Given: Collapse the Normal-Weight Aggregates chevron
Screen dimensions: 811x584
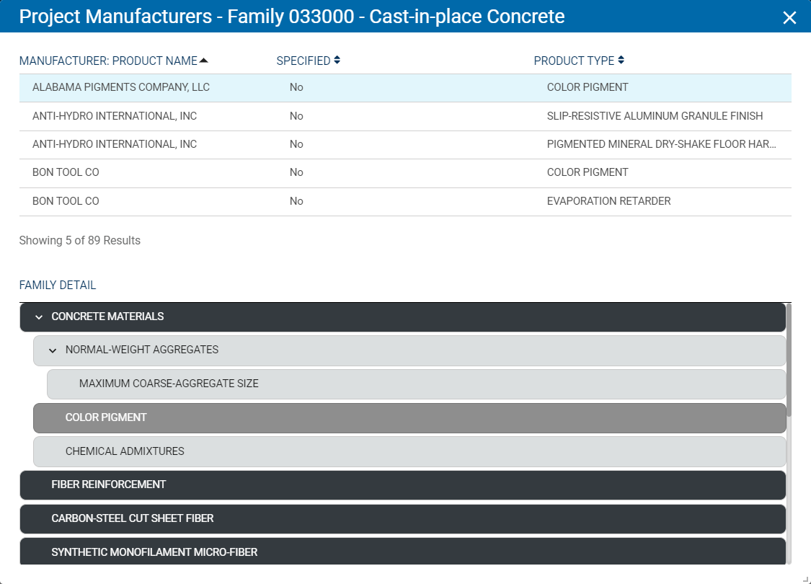Looking at the screenshot, I should (53, 350).
